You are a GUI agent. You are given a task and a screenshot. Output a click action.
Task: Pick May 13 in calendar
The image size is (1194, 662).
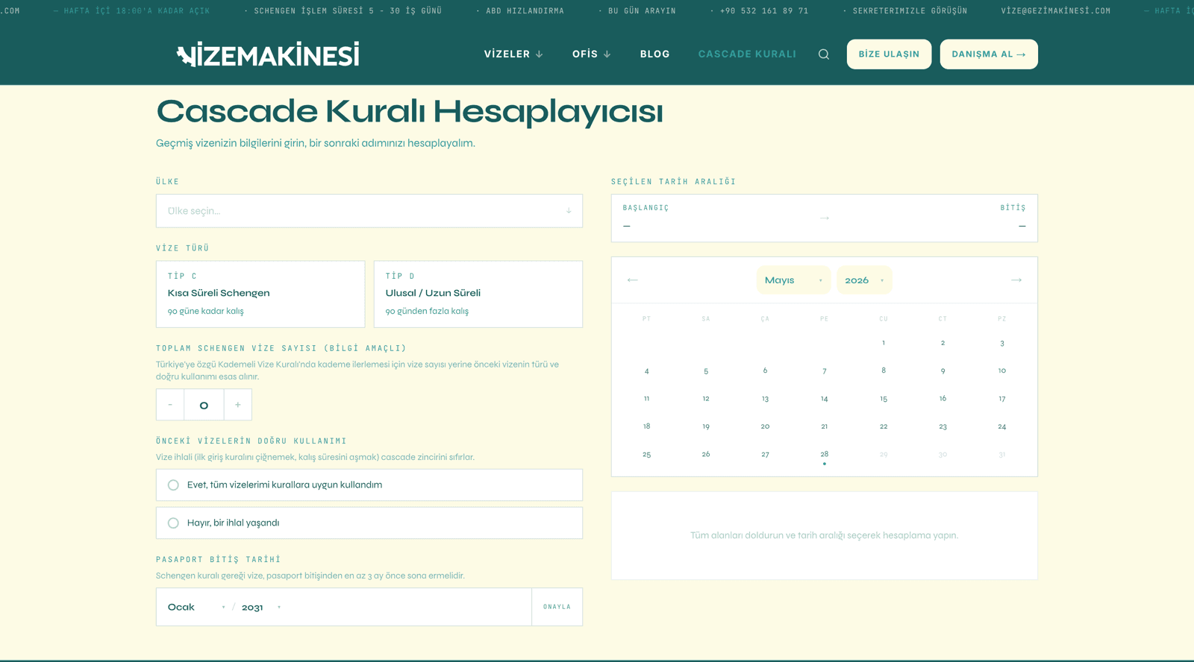point(765,399)
